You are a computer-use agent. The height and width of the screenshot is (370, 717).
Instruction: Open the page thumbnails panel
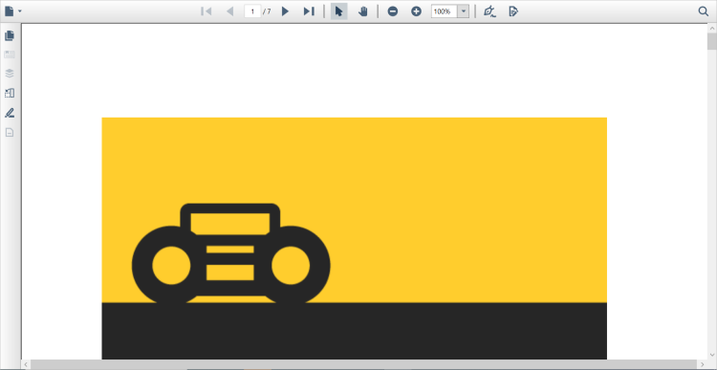click(x=10, y=35)
